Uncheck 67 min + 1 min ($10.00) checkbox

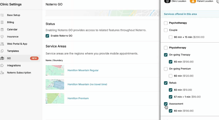pos(170,97)
